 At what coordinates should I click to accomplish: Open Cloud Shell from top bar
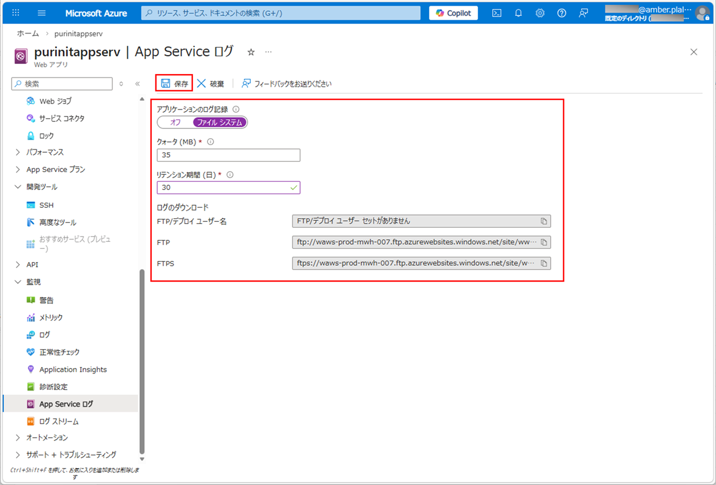(496, 13)
